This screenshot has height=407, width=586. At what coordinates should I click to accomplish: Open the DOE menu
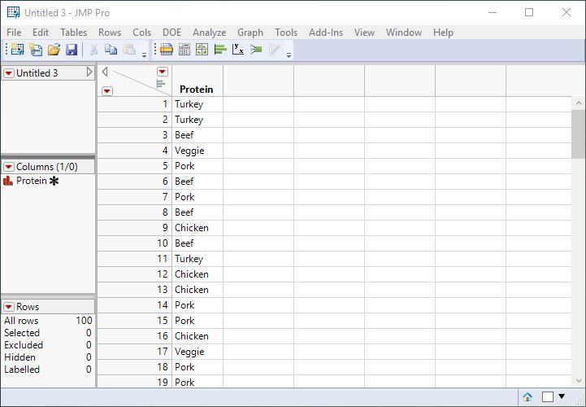[x=171, y=33]
